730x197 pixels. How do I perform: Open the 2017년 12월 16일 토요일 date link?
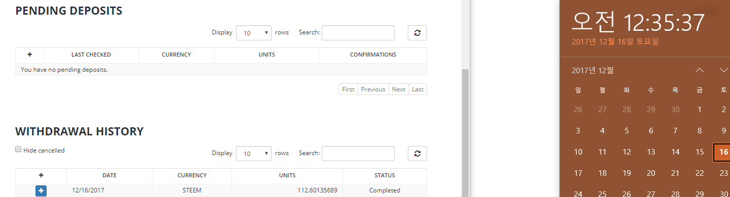click(x=615, y=41)
